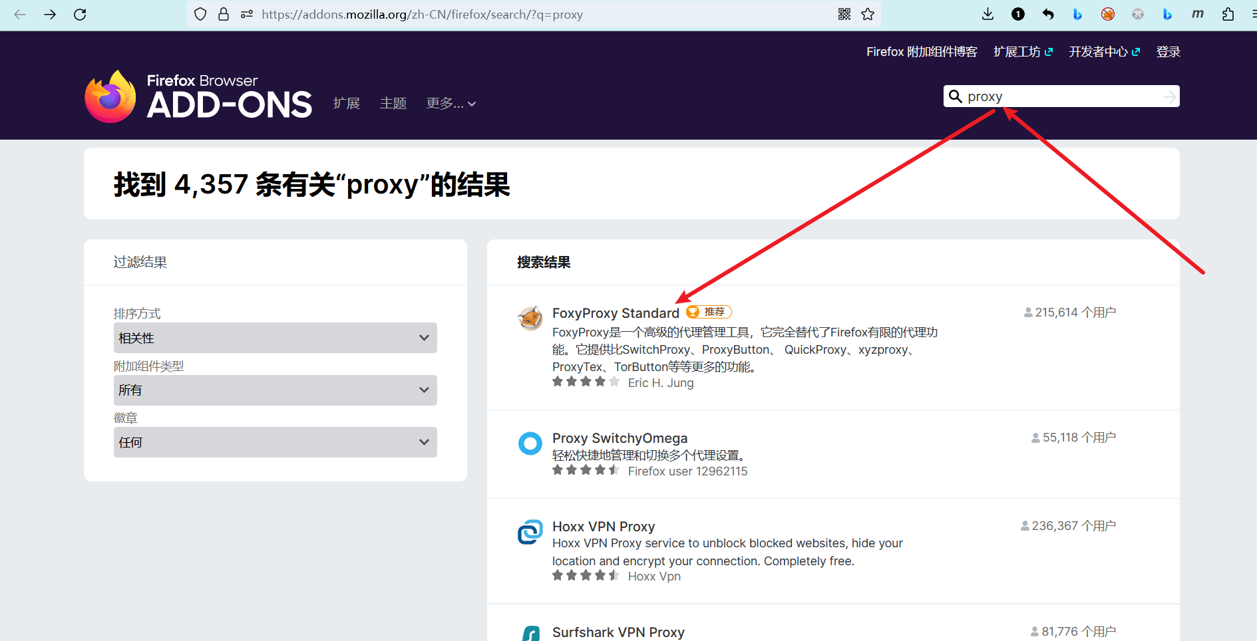Click the FoxyProxy Standard fox icon
Screen dimensions: 1257x641
[x=530, y=319]
